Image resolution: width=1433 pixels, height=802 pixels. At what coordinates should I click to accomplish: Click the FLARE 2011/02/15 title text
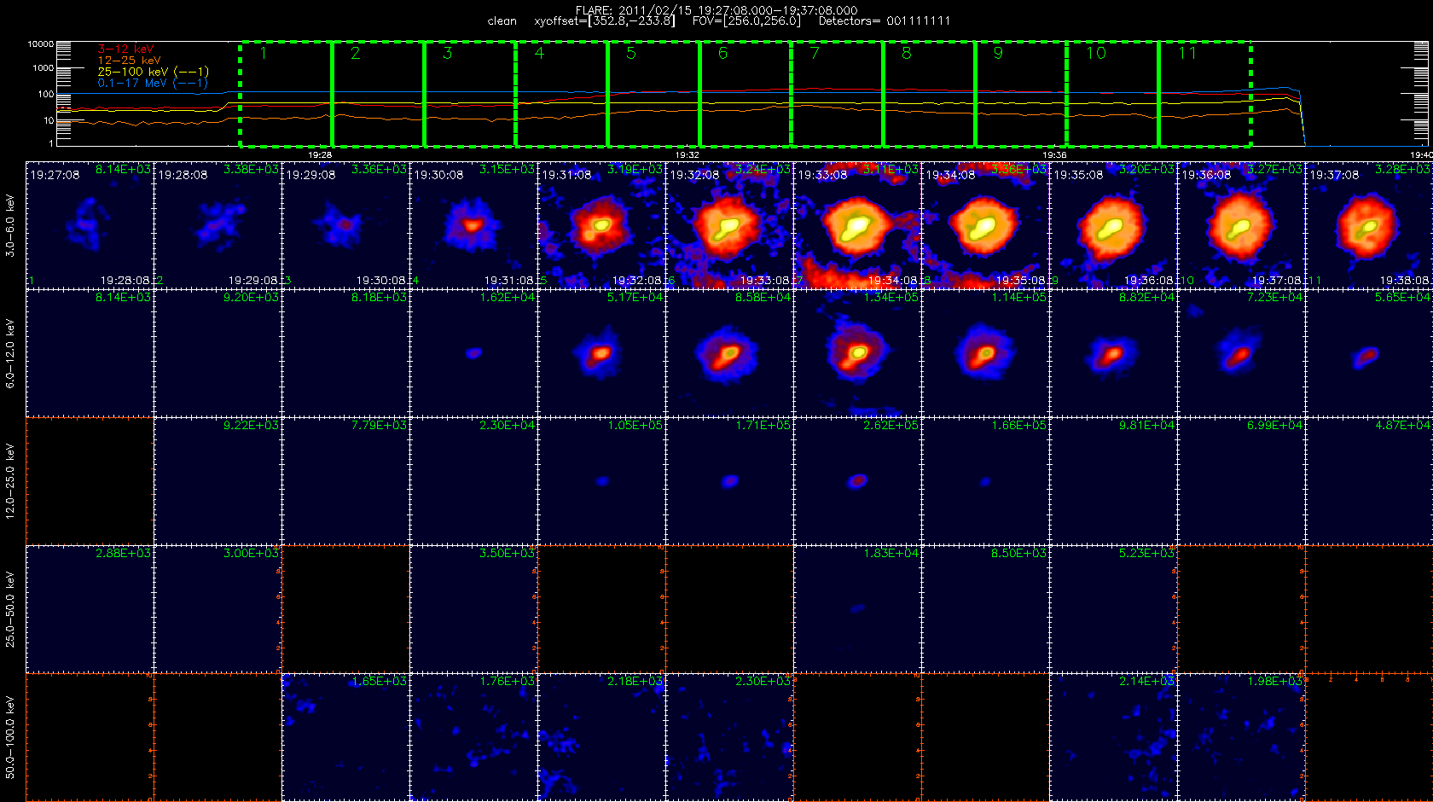[716, 10]
